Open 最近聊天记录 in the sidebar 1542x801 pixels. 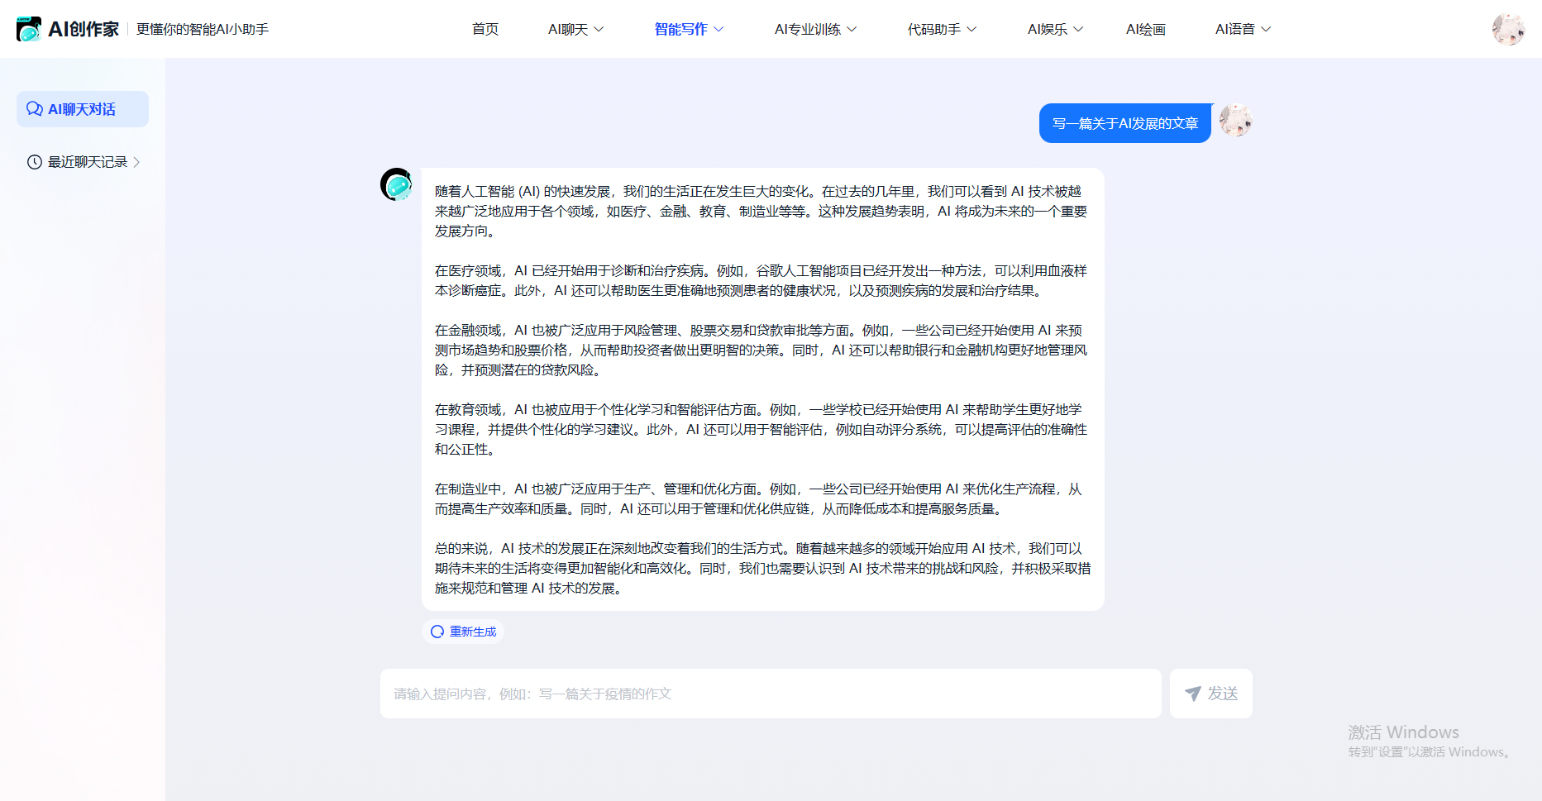click(83, 162)
